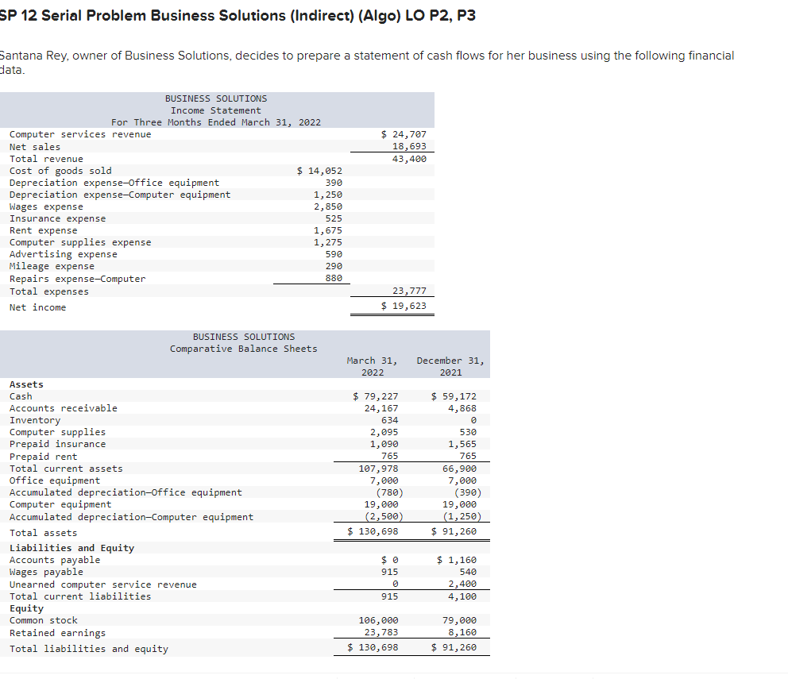
Task: Select Depreciation expense—Computer equipment value 1,250
Action: click(x=327, y=195)
